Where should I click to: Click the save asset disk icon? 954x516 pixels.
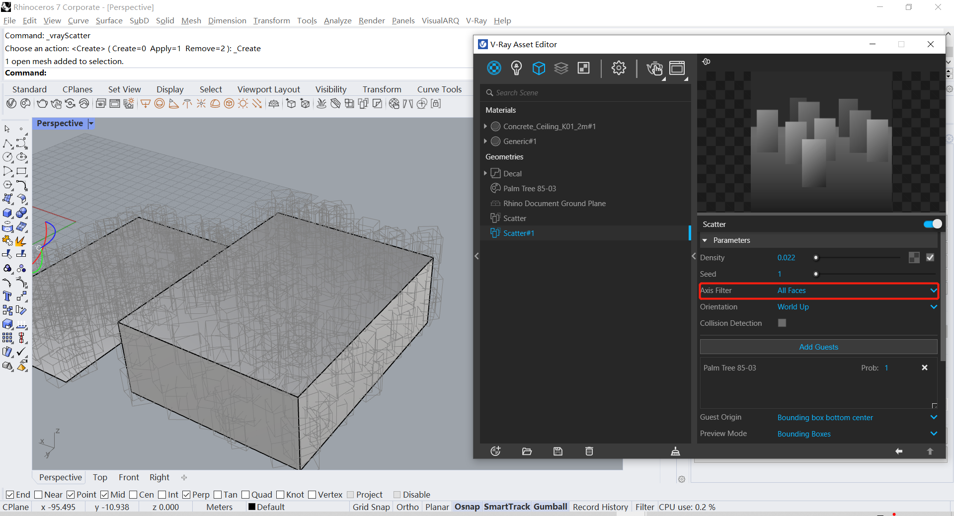click(558, 451)
